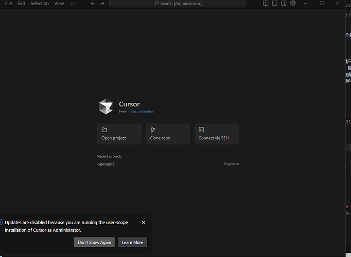Click the Connect via SSH card
Image resolution: width=351 pixels, height=257 pixels.
point(217,134)
